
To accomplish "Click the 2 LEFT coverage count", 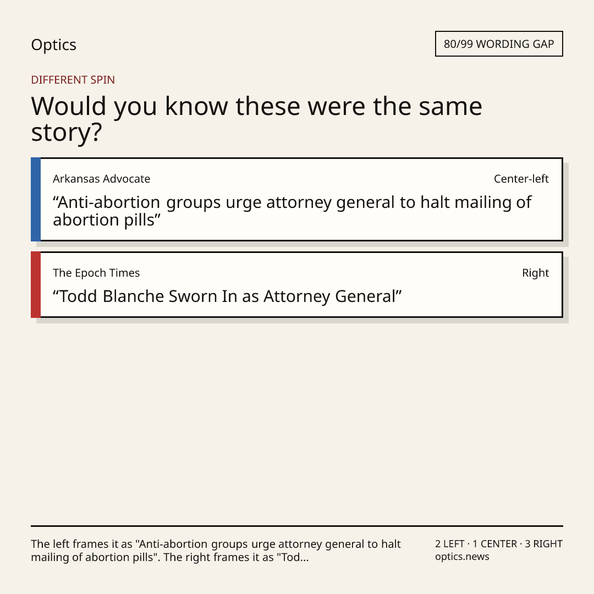I will click(450, 544).
